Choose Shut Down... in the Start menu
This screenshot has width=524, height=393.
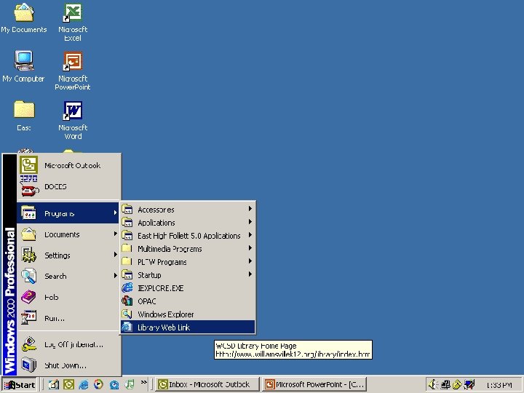pos(68,365)
